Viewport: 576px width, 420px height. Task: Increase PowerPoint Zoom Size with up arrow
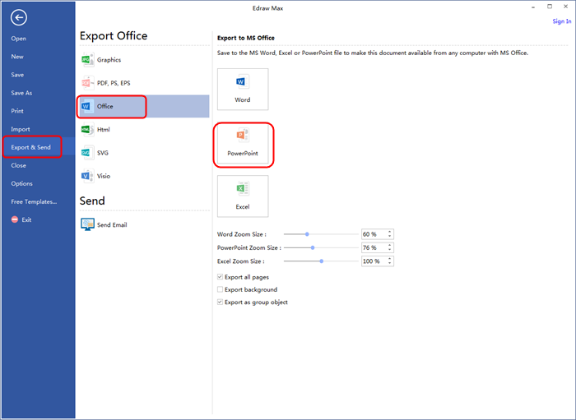[390, 246]
